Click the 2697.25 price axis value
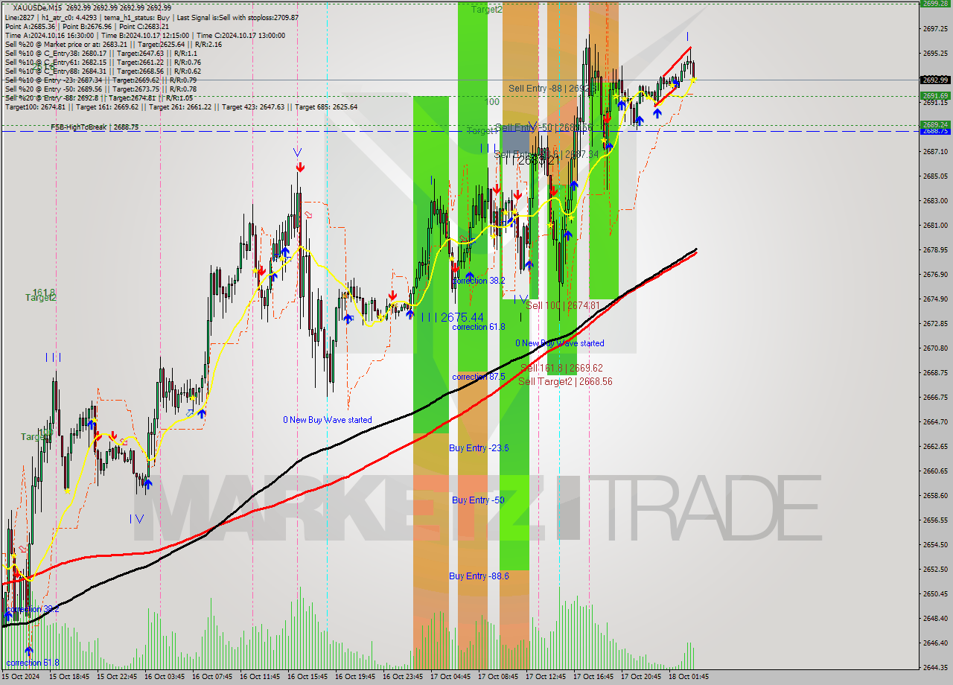953x685 pixels. (x=934, y=28)
